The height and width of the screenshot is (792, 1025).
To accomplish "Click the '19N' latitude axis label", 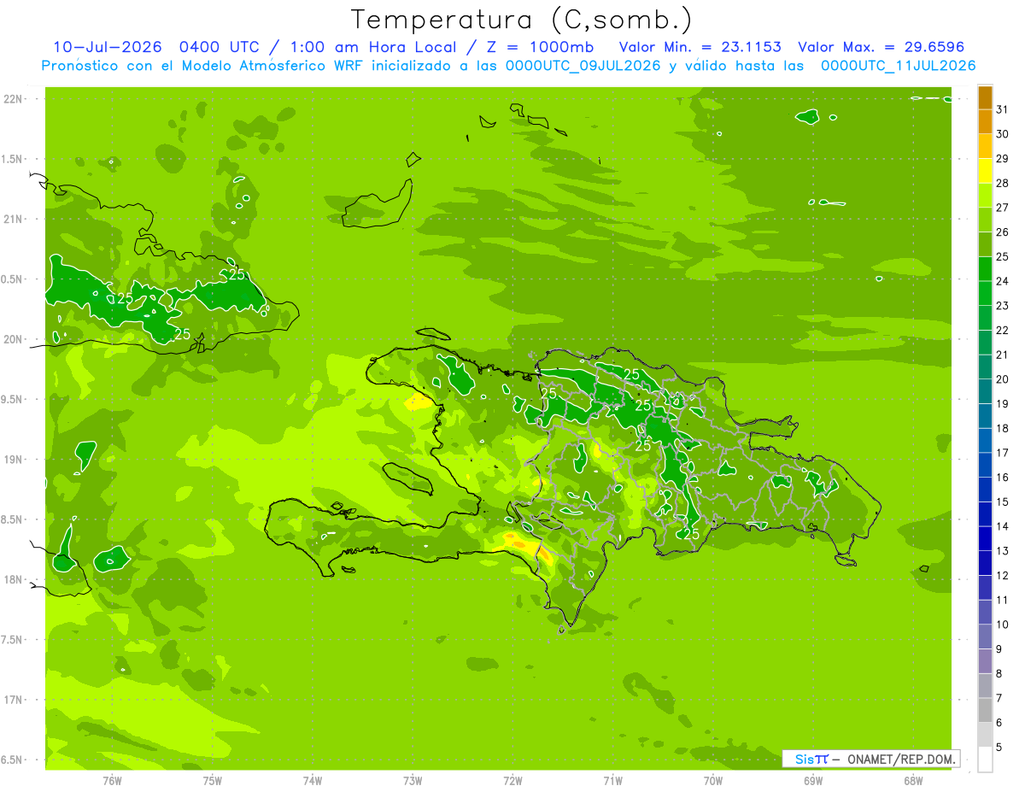I will (x=13, y=460).
